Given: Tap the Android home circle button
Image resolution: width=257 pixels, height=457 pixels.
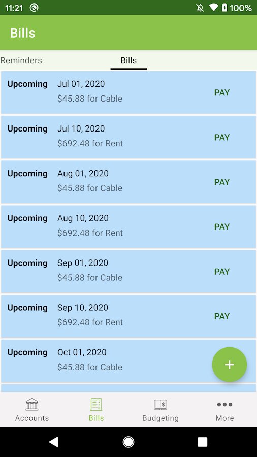Looking at the screenshot, I should click(128, 442).
